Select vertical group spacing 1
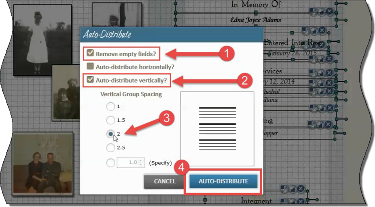This screenshot has height=207, width=375. point(110,106)
